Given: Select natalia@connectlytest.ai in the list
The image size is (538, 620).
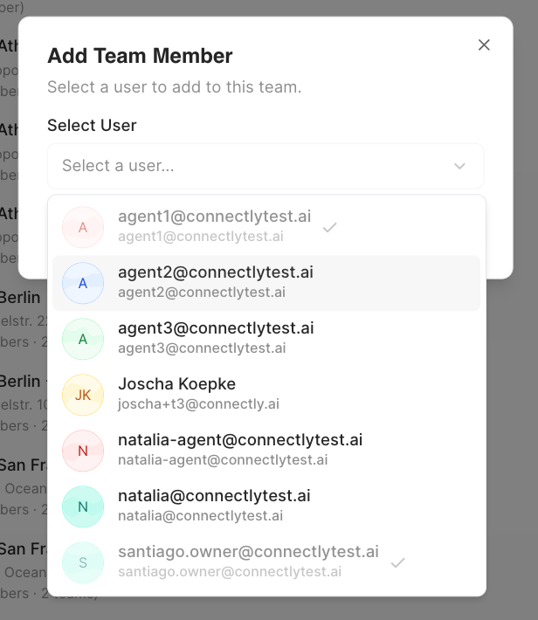Looking at the screenshot, I should tap(266, 506).
